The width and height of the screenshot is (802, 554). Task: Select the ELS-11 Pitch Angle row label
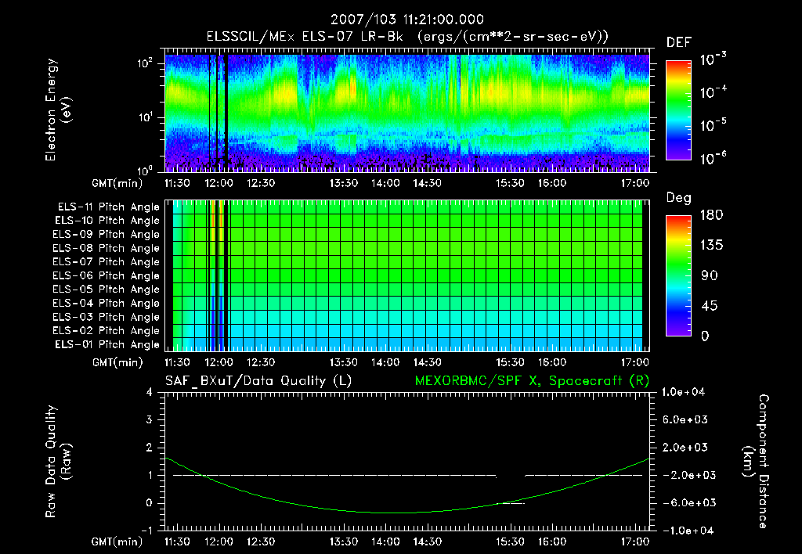click(108, 207)
